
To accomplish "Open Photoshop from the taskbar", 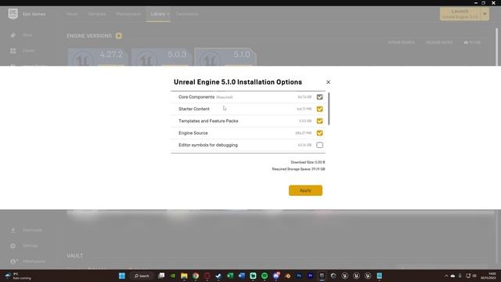I will pos(299,276).
